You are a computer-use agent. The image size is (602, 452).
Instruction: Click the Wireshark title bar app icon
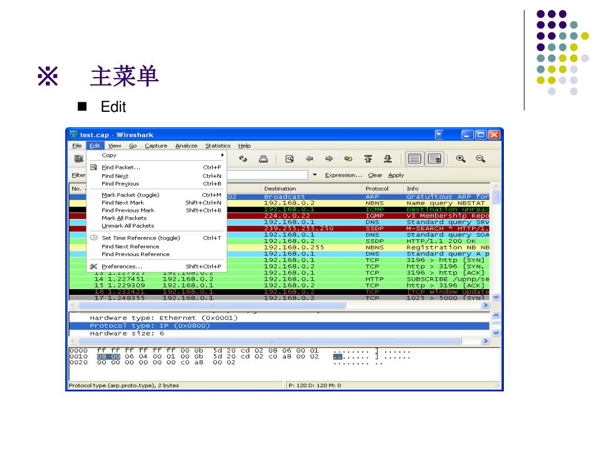pos(73,135)
